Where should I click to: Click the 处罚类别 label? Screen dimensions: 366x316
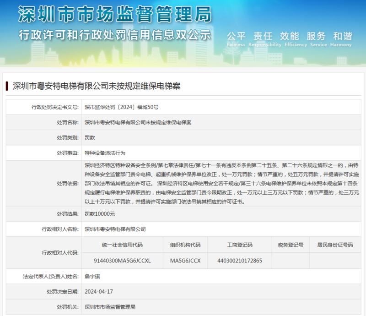pyautogui.click(x=68, y=138)
